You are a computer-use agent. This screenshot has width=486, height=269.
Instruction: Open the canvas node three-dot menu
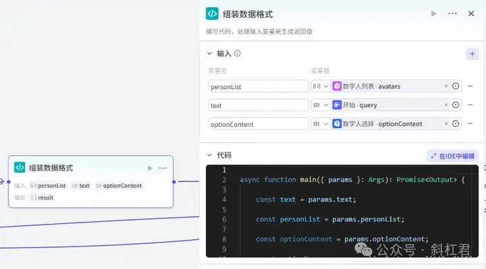163,168
